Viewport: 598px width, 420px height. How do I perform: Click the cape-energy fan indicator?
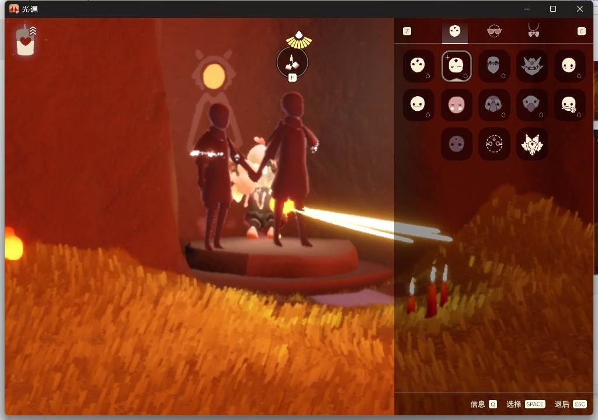coord(299,40)
